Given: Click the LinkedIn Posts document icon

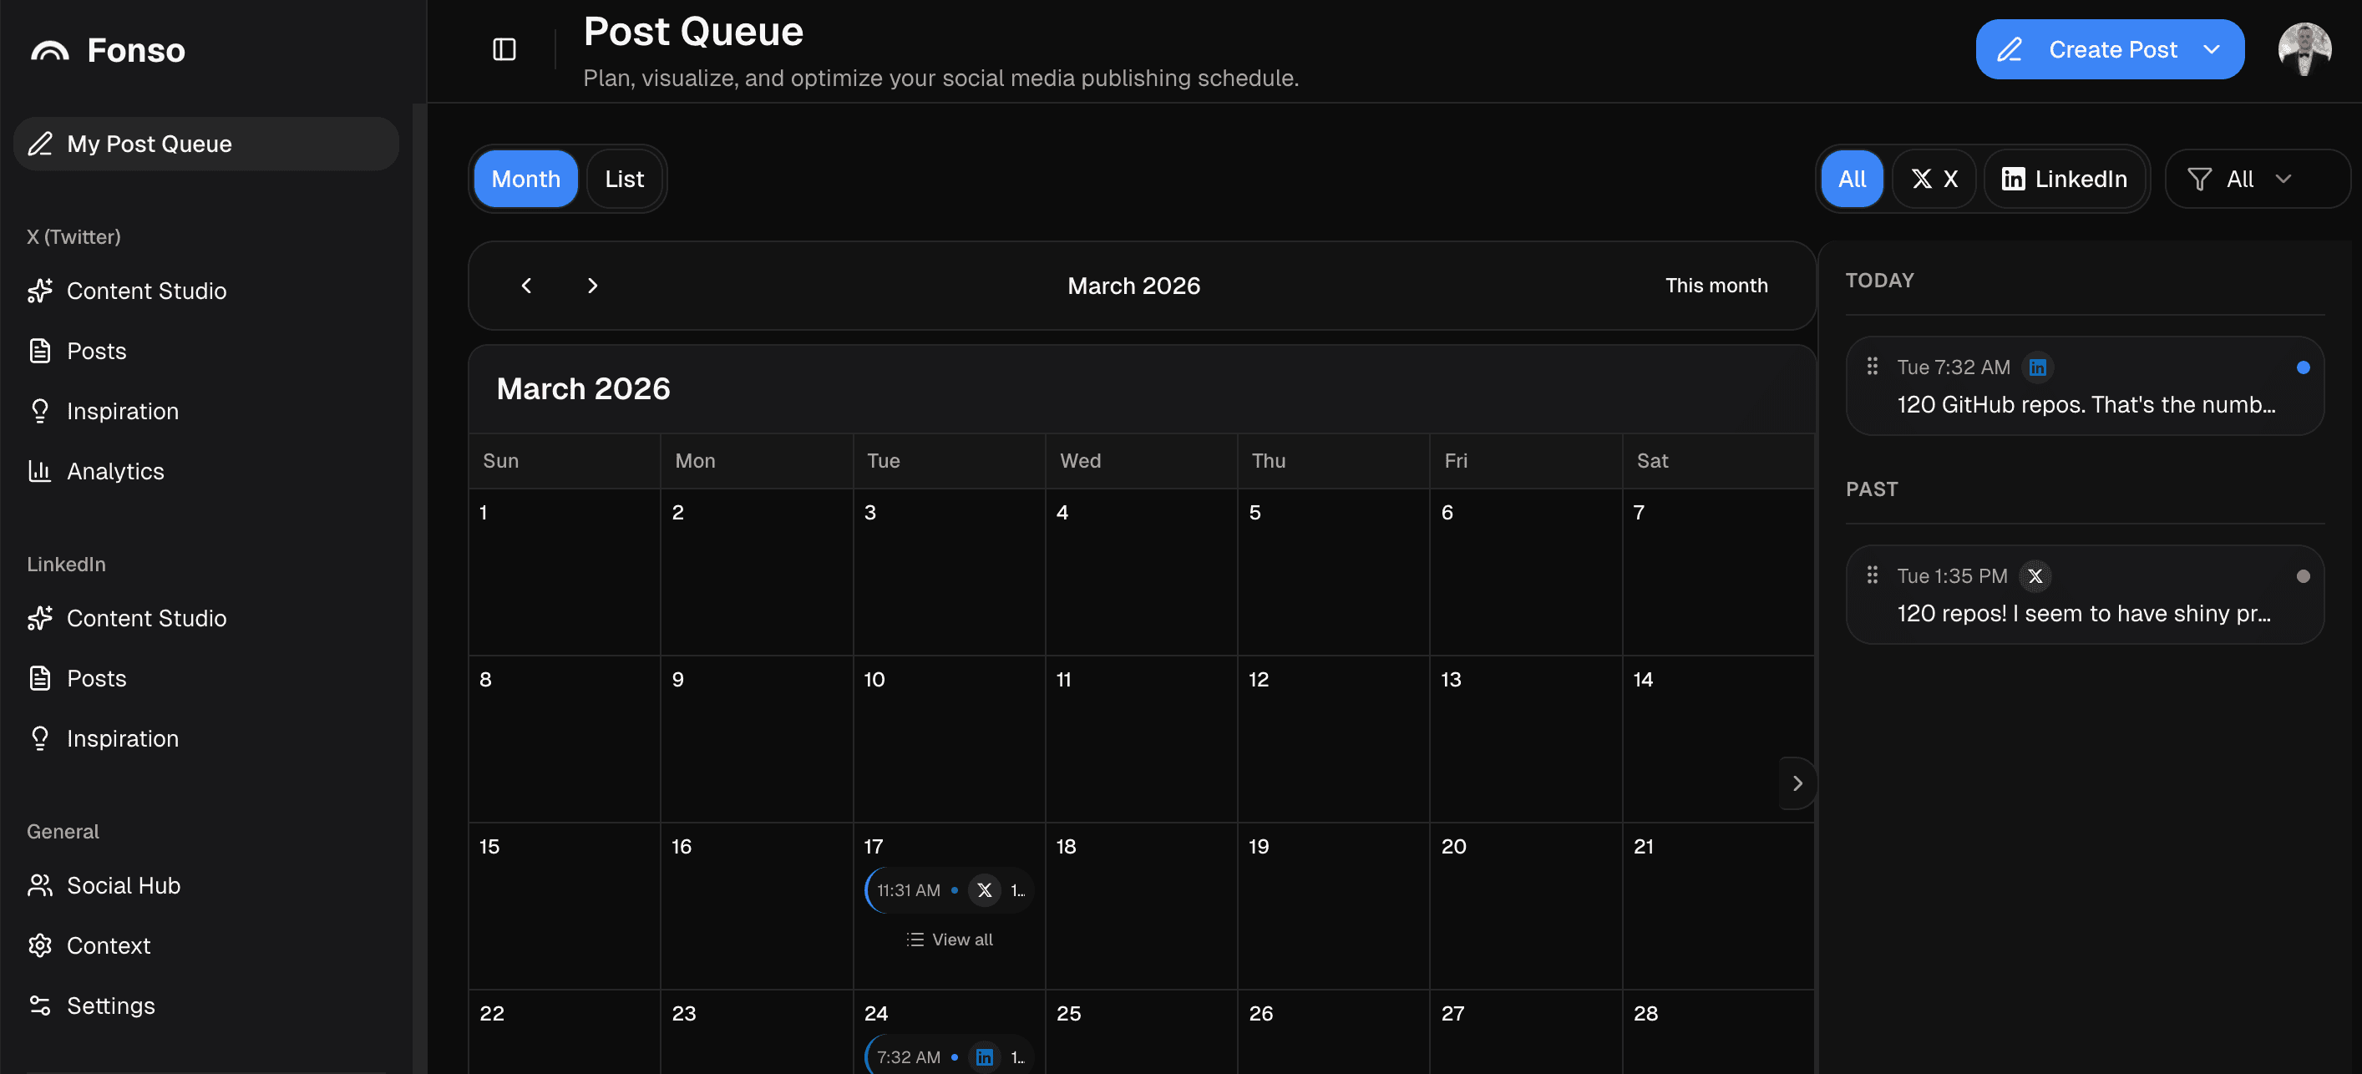Looking at the screenshot, I should coord(39,679).
